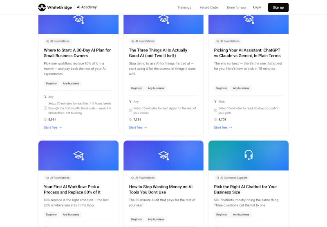This screenshot has height=227, width=327.
Task: Click the clock icon on the Picking Your AI Assistant card
Action: [x=215, y=111]
